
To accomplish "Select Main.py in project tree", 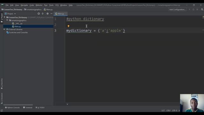I will click(28, 27).
